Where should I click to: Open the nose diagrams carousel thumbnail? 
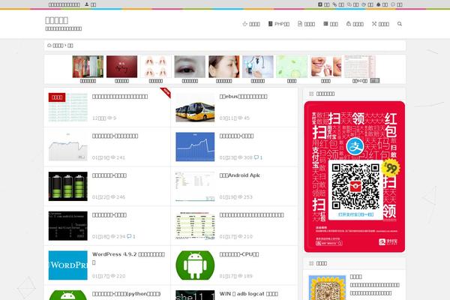[156, 67]
